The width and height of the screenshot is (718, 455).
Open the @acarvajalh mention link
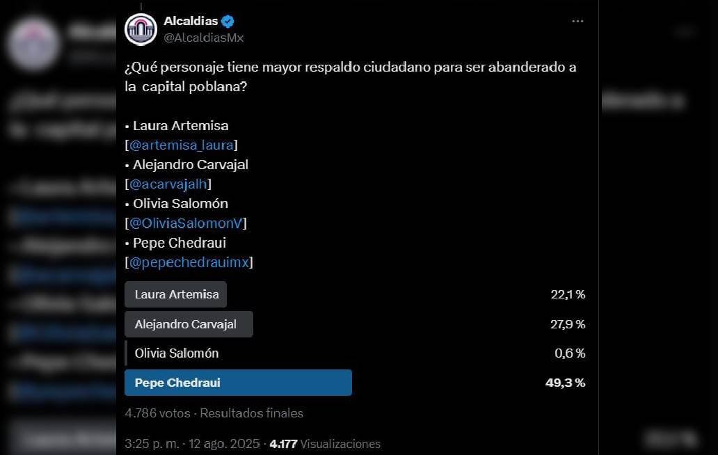[x=167, y=184]
